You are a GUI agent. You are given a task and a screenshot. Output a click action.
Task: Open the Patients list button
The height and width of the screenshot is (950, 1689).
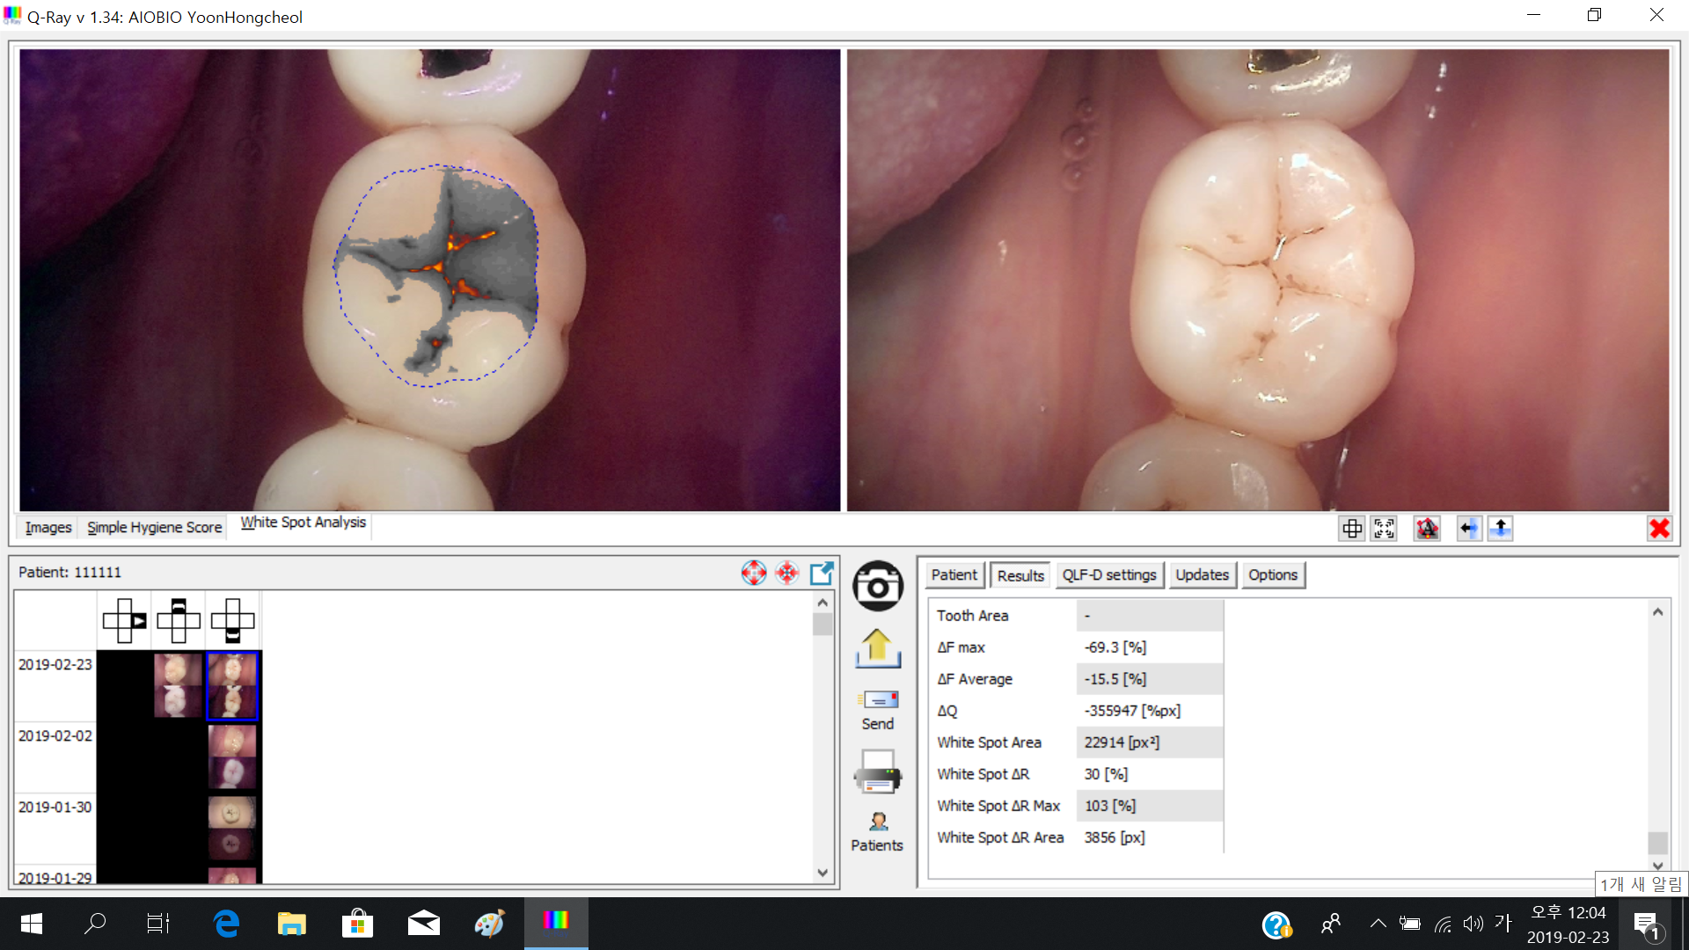877,832
